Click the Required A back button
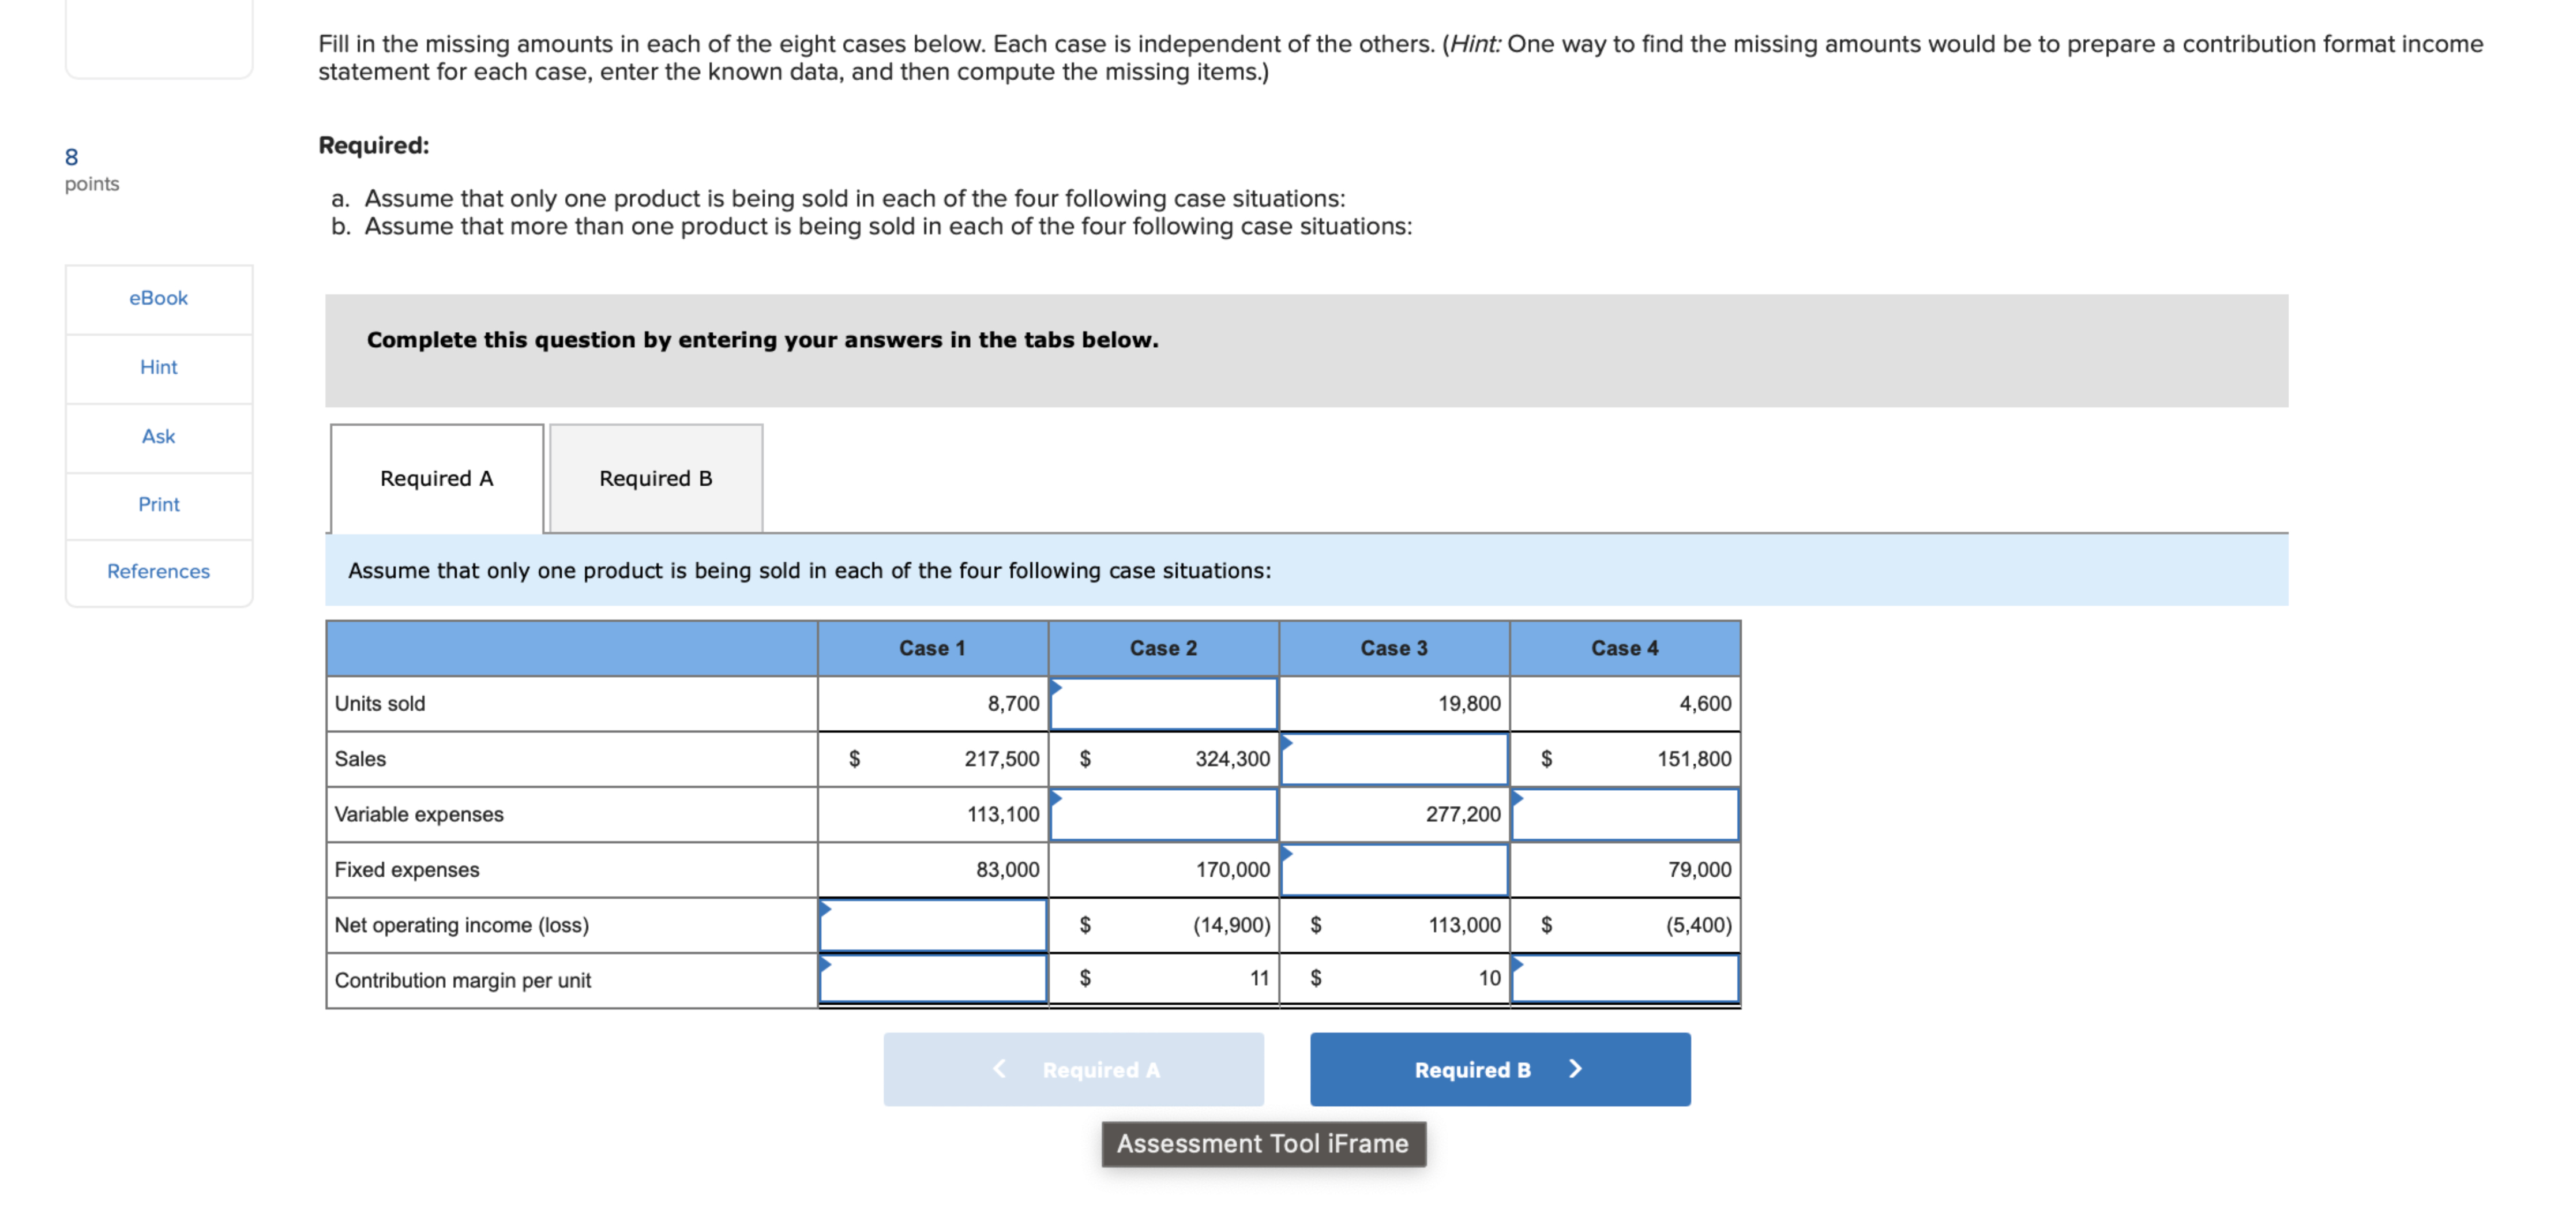 (x=1100, y=1070)
